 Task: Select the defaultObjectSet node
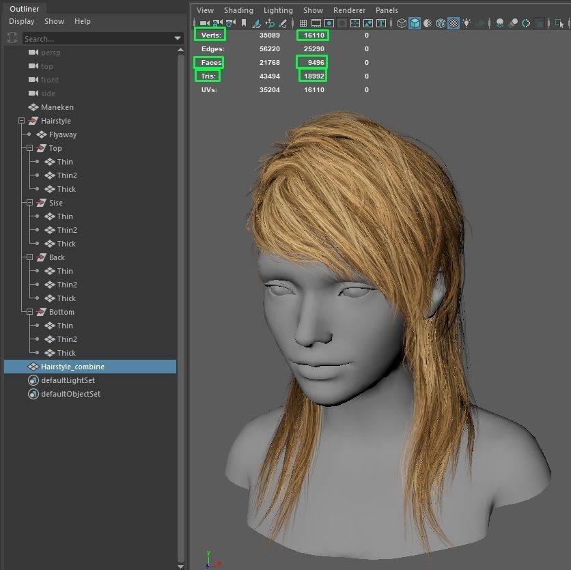tap(70, 394)
